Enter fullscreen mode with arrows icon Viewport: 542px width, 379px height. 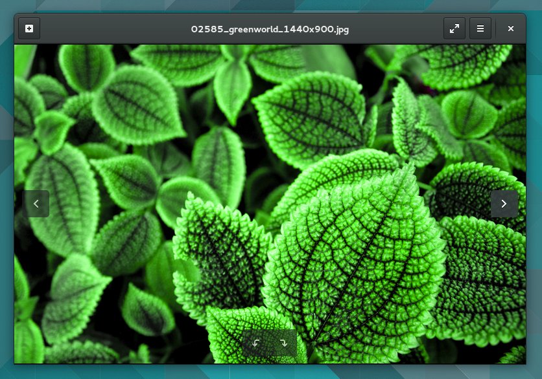pos(454,28)
